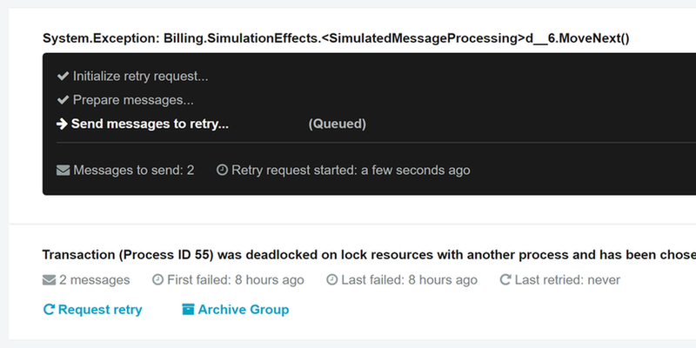The height and width of the screenshot is (348, 696).
Task: Click the First failed: 8 hours ago text
Action: [236, 280]
